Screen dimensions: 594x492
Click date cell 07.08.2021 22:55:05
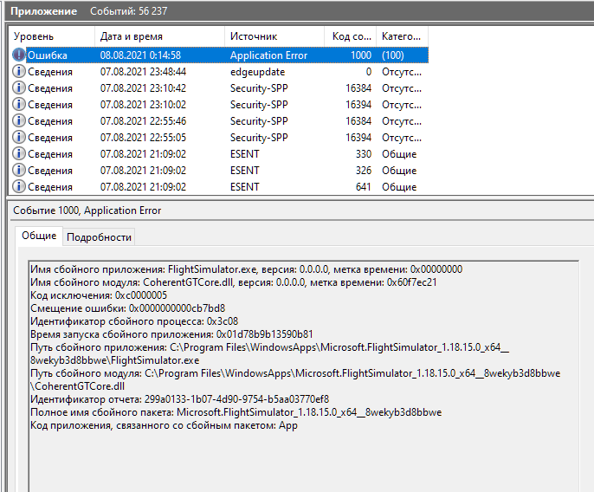[x=143, y=138]
